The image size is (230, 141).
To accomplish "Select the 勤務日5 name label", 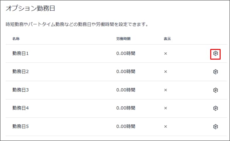I will [21, 127].
